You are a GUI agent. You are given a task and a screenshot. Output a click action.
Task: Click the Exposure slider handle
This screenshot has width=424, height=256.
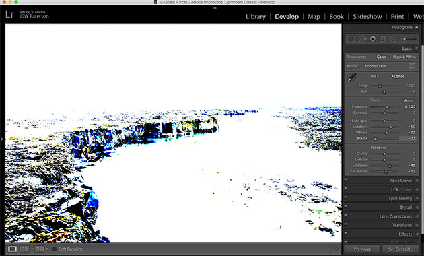coord(388,107)
